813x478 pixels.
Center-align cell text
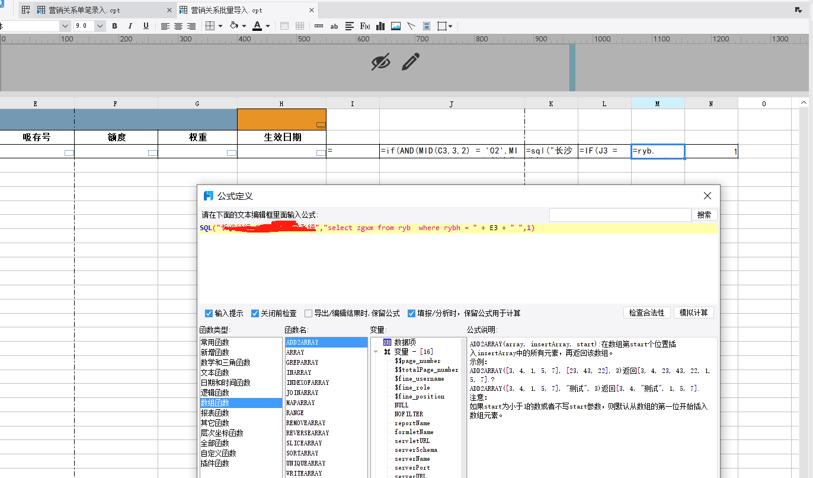(x=178, y=26)
